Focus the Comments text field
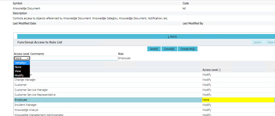 (x=74, y=58)
